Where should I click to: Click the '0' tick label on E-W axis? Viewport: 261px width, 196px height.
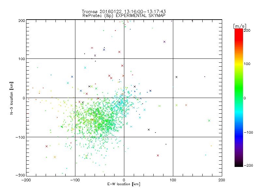124,180
